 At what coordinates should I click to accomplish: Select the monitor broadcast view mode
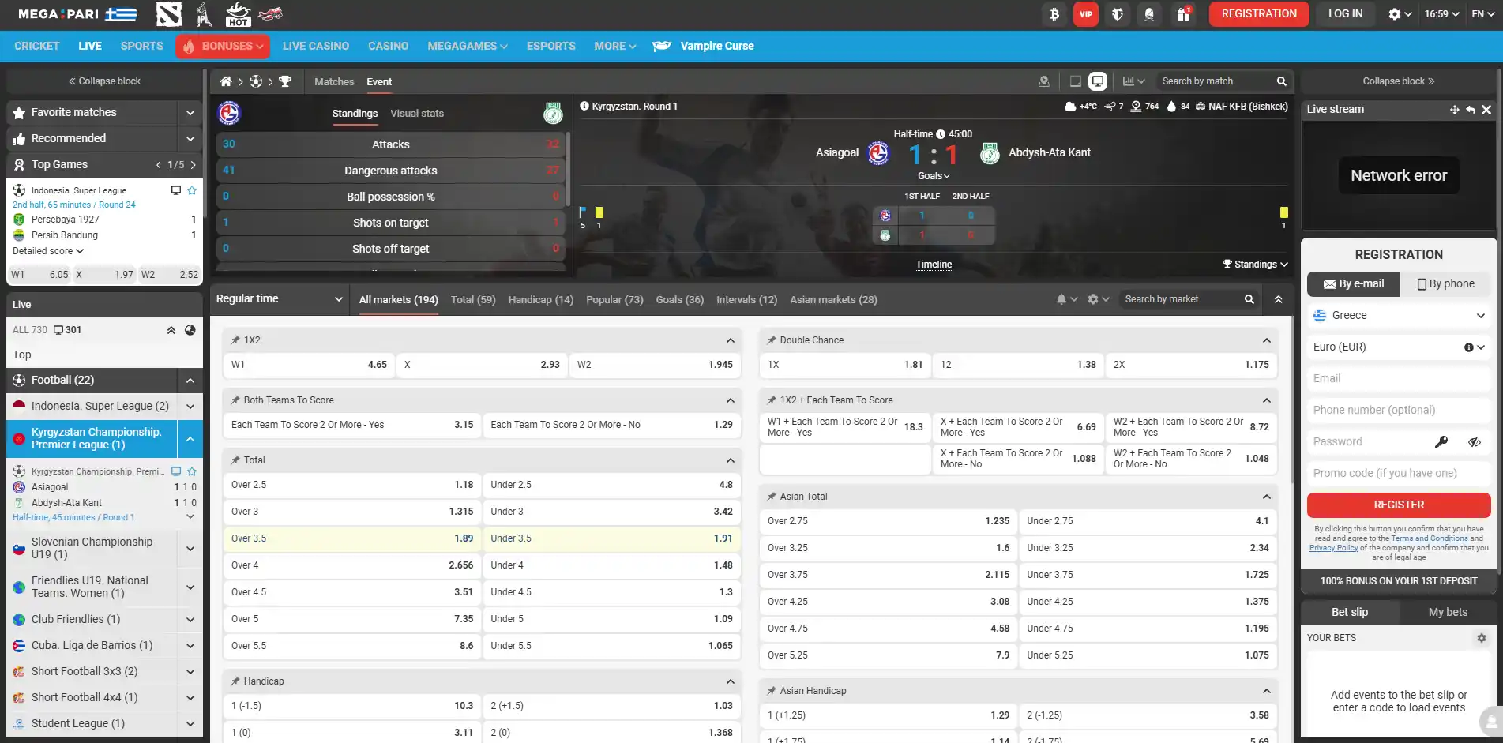coord(1098,81)
